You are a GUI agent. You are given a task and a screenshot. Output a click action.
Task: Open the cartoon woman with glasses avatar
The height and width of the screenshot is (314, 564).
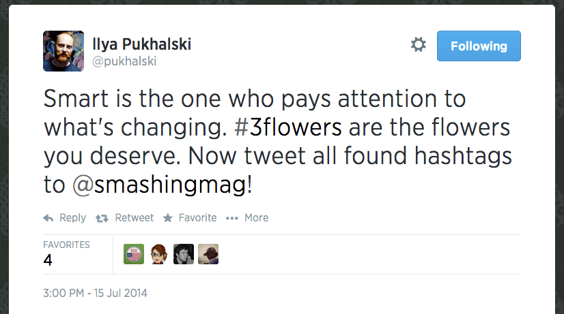point(158,254)
